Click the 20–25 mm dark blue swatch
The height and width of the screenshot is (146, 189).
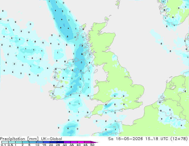[x=53, y=142]
